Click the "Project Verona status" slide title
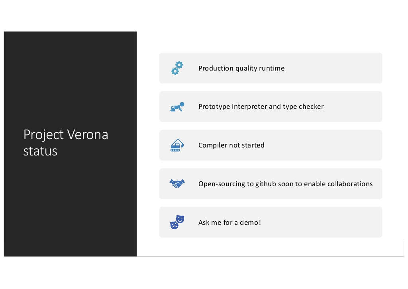The image size is (408, 289). click(x=66, y=143)
